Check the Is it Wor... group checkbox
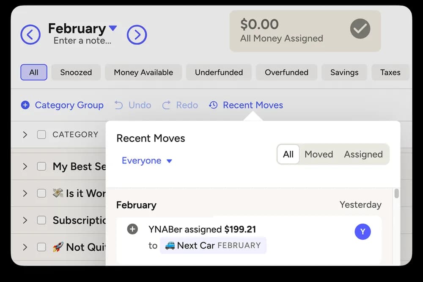 click(41, 194)
